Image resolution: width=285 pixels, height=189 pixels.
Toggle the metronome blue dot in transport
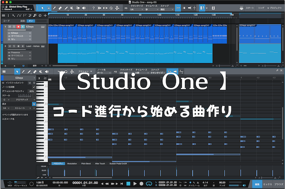click(190, 182)
